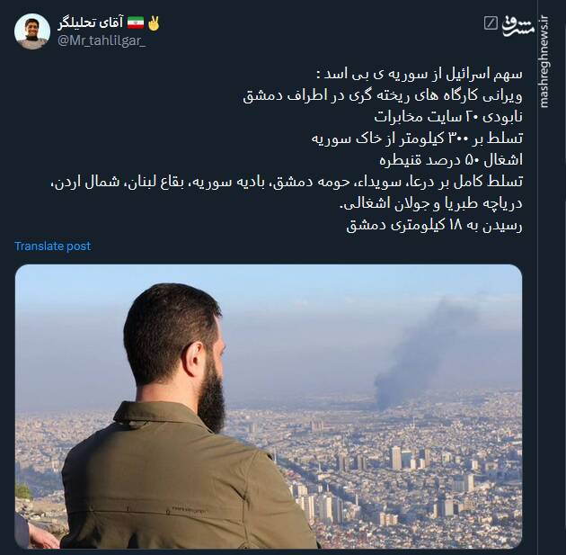Click the Grok slash icon beside Mashregh logo
This screenshot has height=555, width=566.
(491, 23)
